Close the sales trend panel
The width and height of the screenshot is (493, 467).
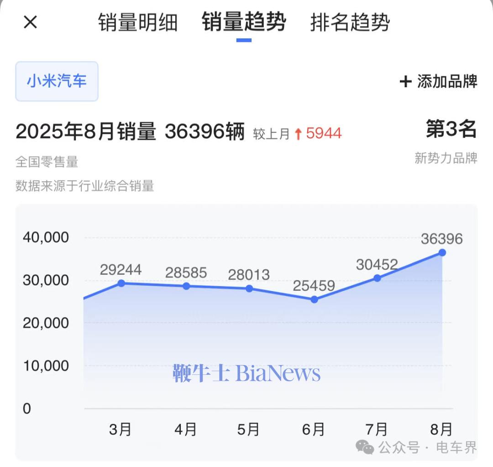tap(30, 21)
